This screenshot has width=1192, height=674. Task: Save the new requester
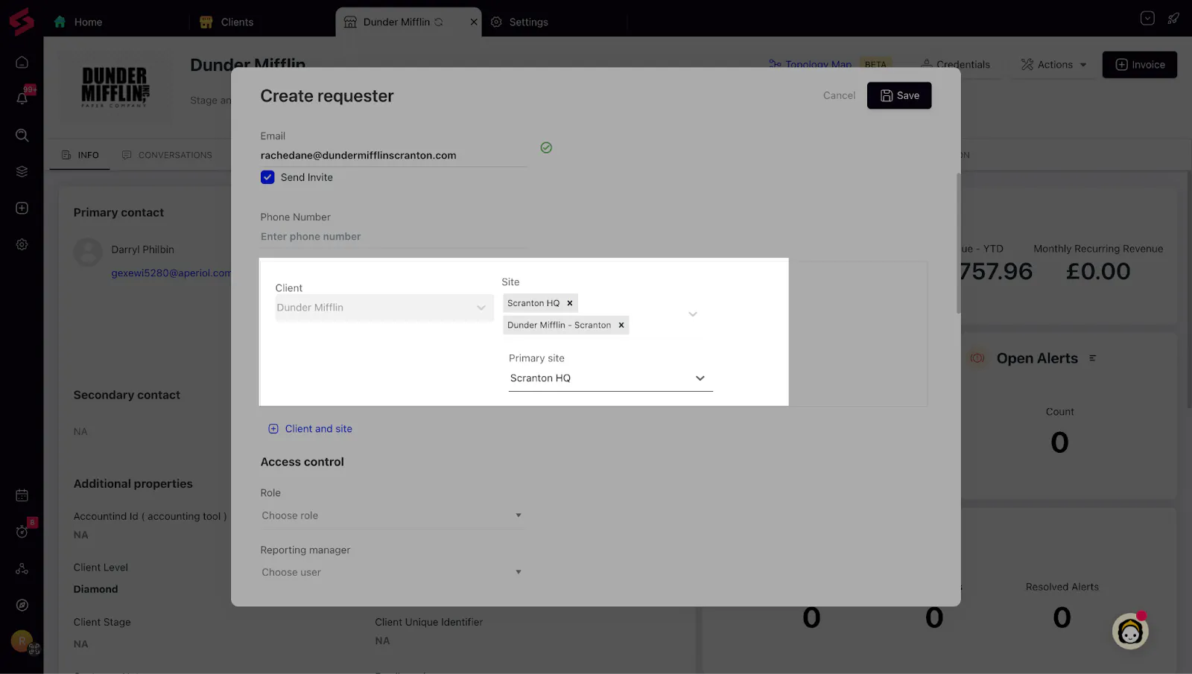click(x=899, y=95)
